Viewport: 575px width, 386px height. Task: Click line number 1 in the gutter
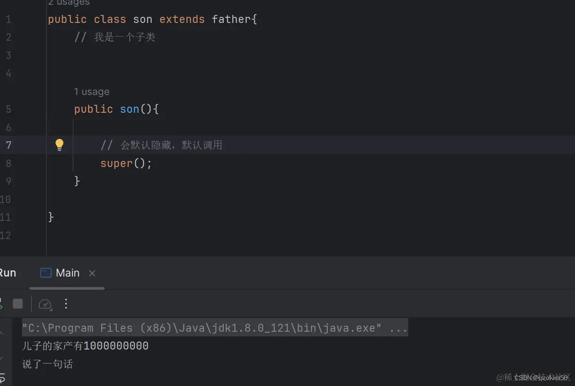[x=8, y=19]
